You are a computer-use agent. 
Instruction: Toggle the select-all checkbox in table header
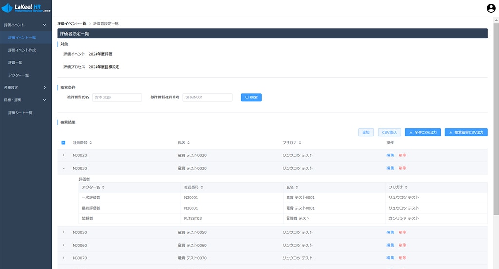pyautogui.click(x=63, y=143)
